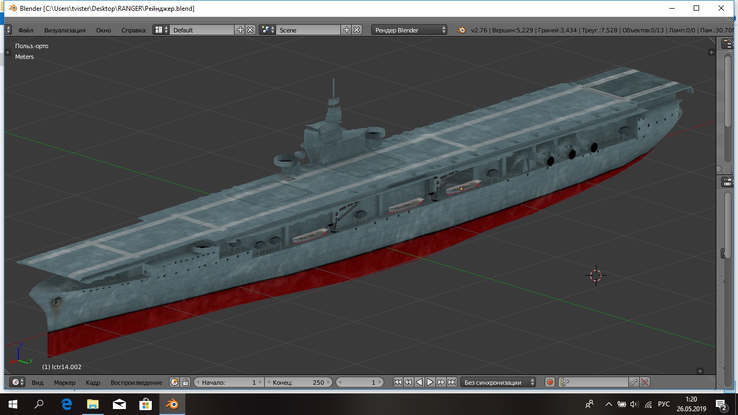738x415 pixels.
Task: Open the Рендер Blender engine dropdown
Action: point(410,30)
